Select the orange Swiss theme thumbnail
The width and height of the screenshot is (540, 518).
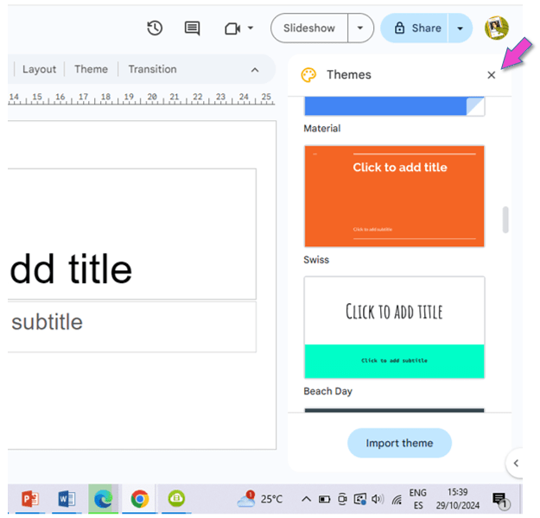tap(394, 196)
